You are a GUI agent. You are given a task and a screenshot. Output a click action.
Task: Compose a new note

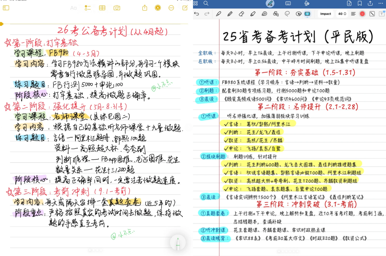[x=185, y=8]
